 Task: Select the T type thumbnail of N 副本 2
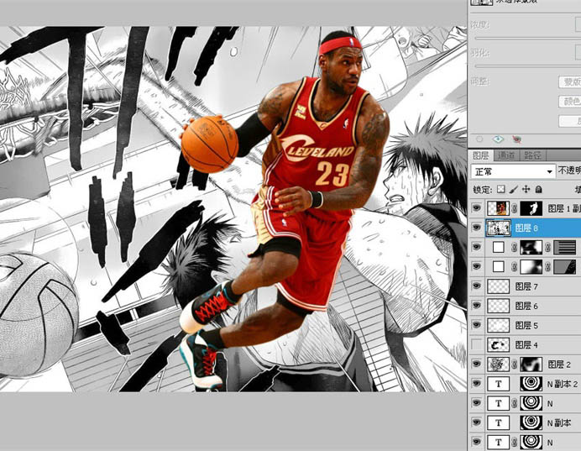pos(498,384)
